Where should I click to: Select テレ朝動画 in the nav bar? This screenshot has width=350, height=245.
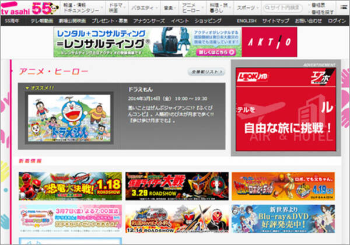pos(42,21)
